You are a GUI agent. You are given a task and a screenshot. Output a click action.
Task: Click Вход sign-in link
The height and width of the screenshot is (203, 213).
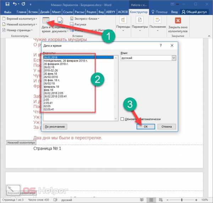click(174, 12)
